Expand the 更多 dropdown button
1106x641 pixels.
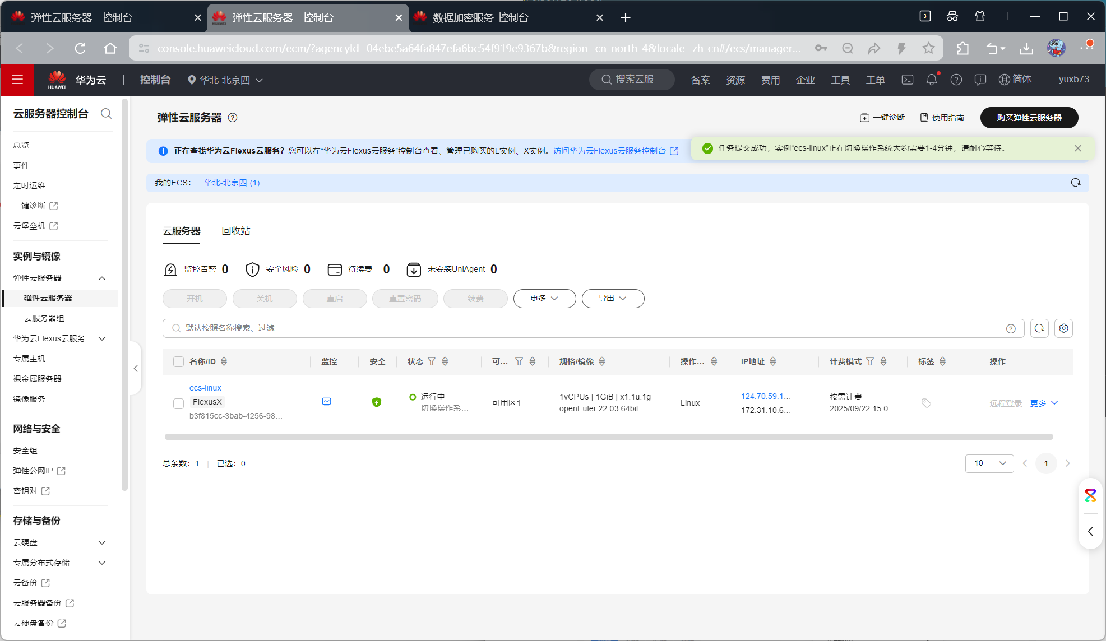click(544, 299)
